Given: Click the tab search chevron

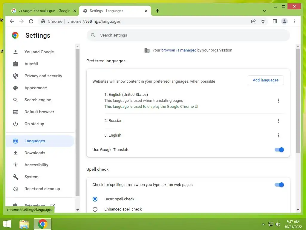Looking at the screenshot, I should pos(264,11).
